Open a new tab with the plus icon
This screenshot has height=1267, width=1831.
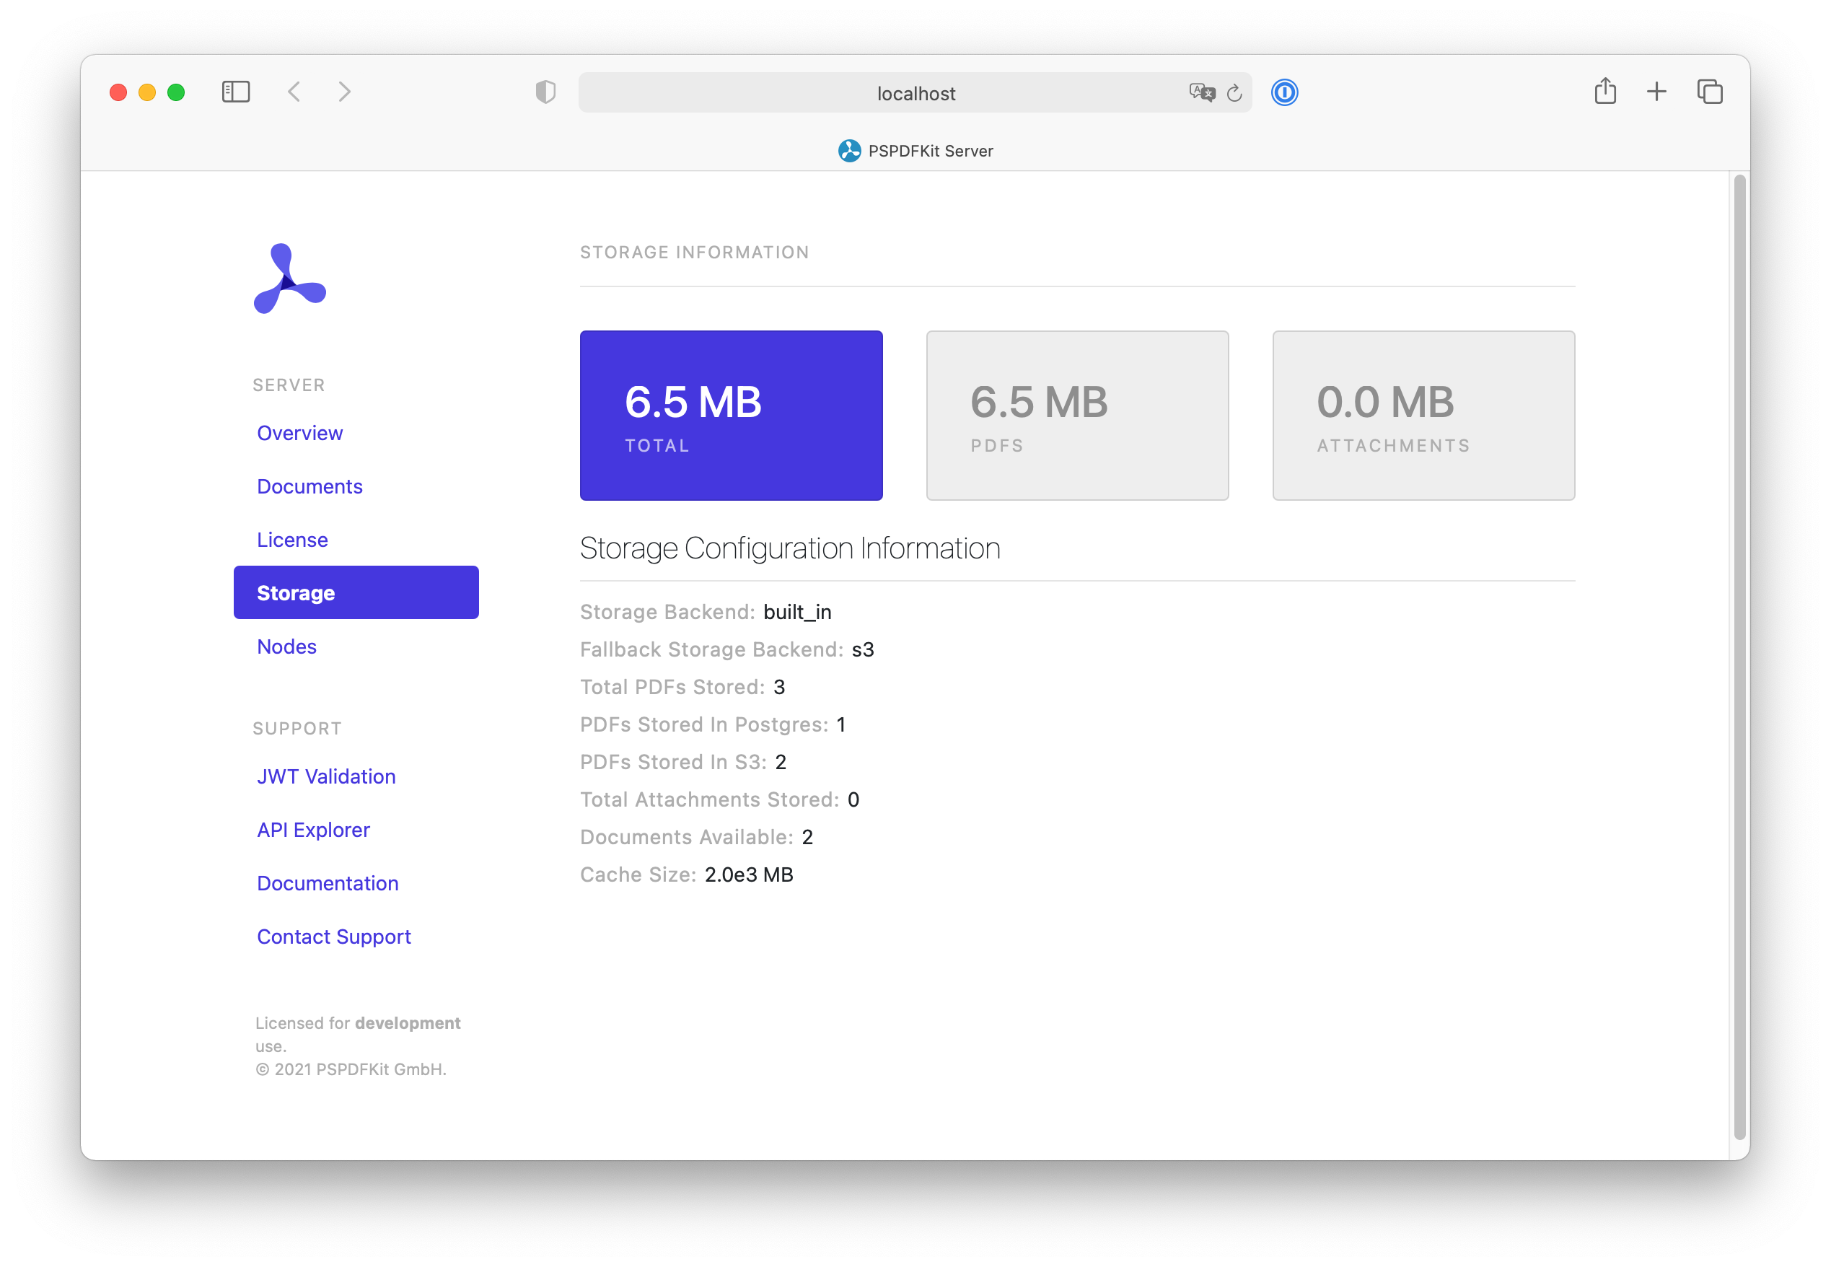[x=1656, y=92]
